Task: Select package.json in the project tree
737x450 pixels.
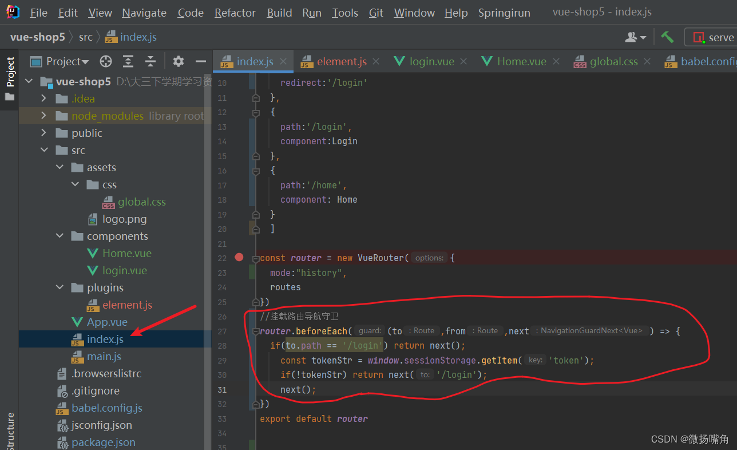Action: [104, 442]
